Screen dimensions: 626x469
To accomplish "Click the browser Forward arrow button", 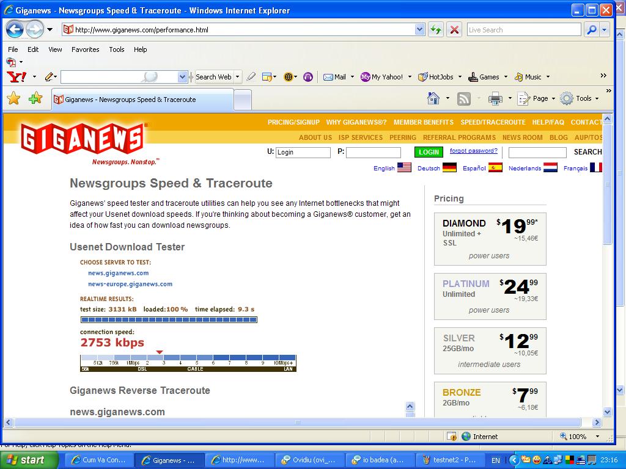I will 35,29.
